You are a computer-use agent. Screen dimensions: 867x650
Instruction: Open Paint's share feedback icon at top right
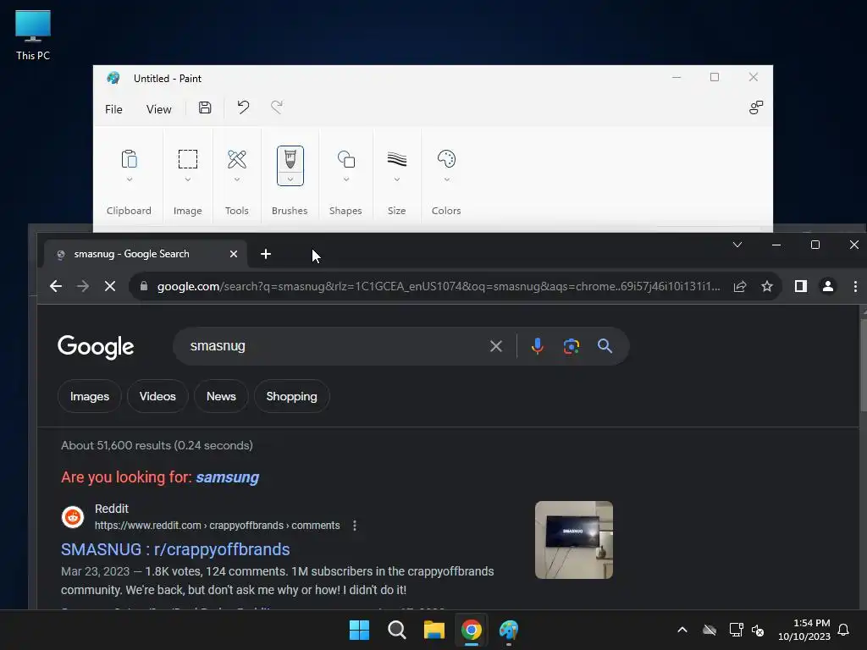(756, 107)
